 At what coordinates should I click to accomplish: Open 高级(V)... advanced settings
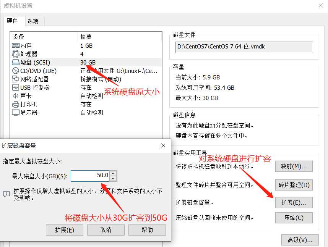[x=300, y=240]
